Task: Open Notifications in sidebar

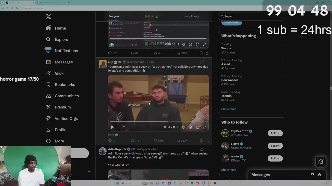Action: point(62,51)
